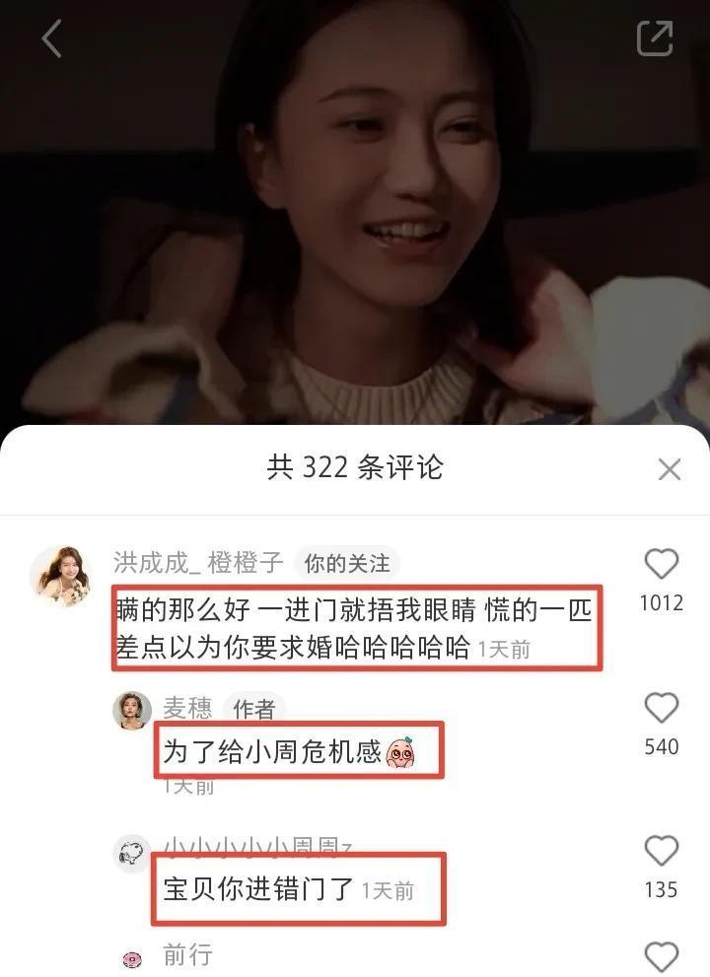
Task: Tap the 你的关注 badge
Action: click(x=346, y=563)
